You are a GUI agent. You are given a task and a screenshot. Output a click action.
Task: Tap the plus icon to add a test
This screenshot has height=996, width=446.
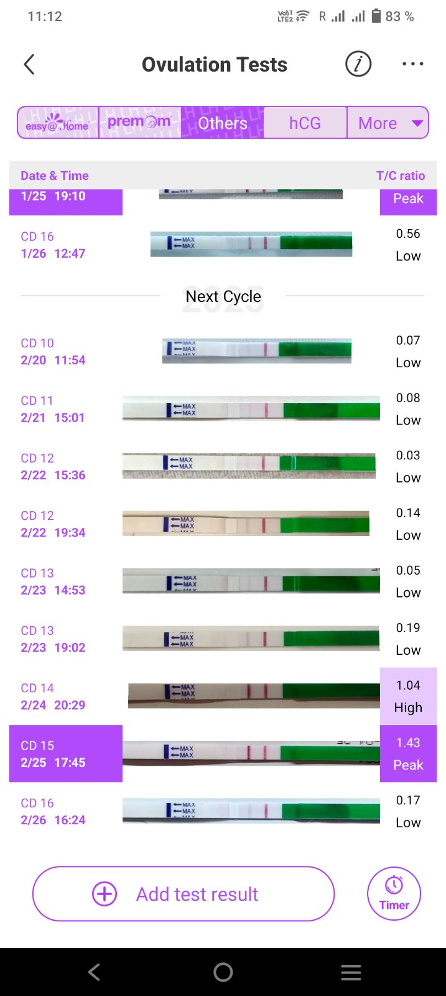point(105,894)
